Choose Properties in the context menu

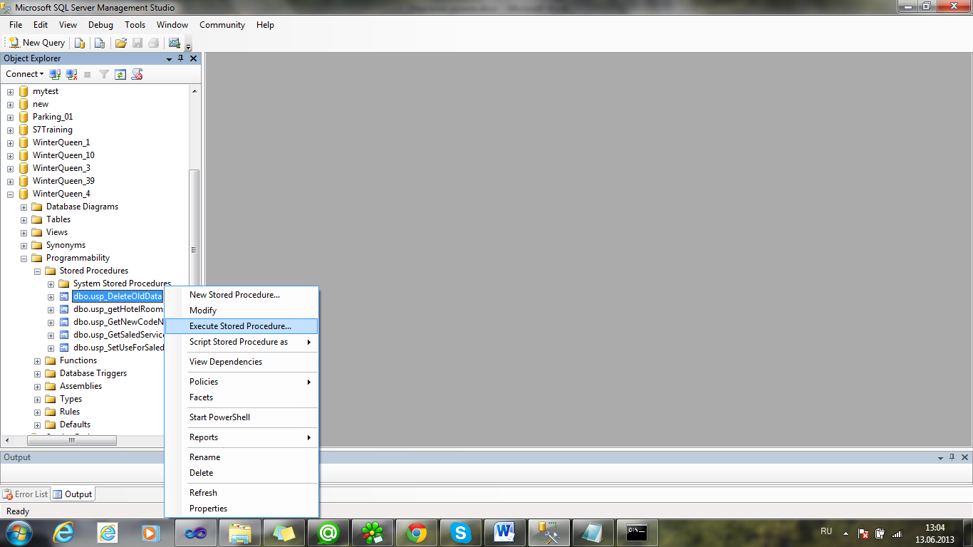pos(241,509)
